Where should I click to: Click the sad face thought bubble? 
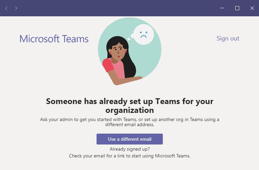pyautogui.click(x=143, y=34)
